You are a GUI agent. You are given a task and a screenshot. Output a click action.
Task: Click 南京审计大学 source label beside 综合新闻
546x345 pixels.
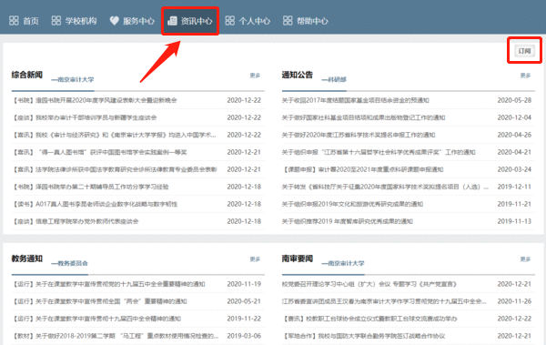pos(73,79)
